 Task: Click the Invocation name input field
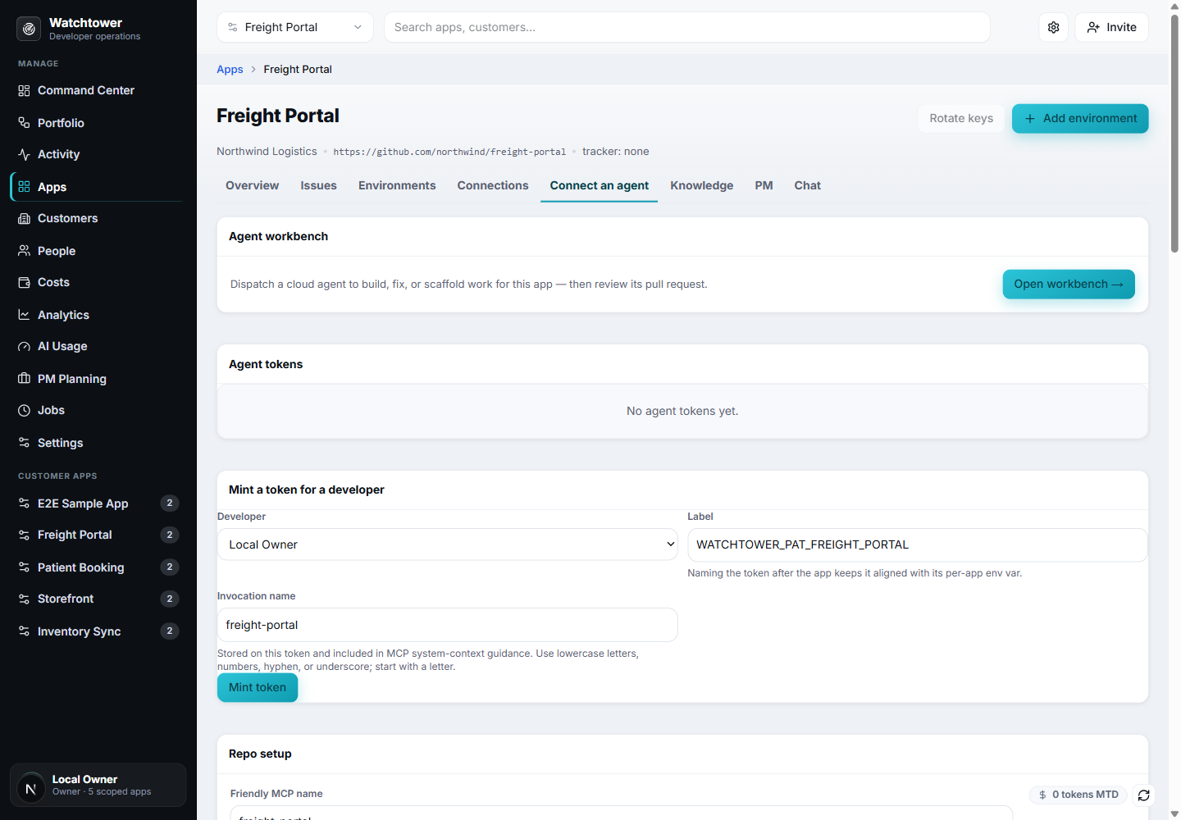[x=448, y=625]
